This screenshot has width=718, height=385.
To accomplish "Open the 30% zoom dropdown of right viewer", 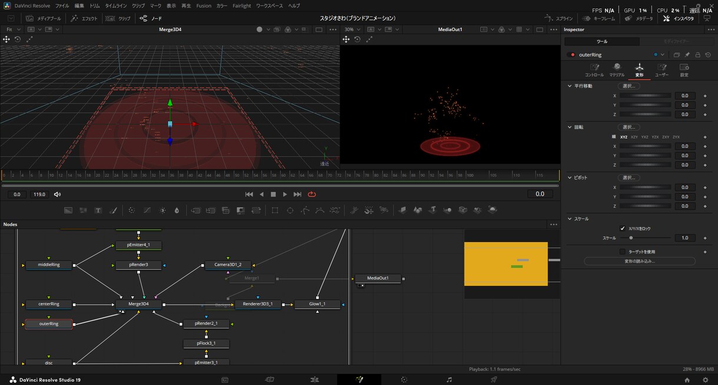I will pyautogui.click(x=353, y=29).
